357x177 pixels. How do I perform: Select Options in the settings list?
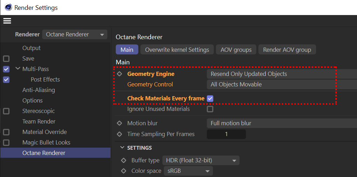33,100
